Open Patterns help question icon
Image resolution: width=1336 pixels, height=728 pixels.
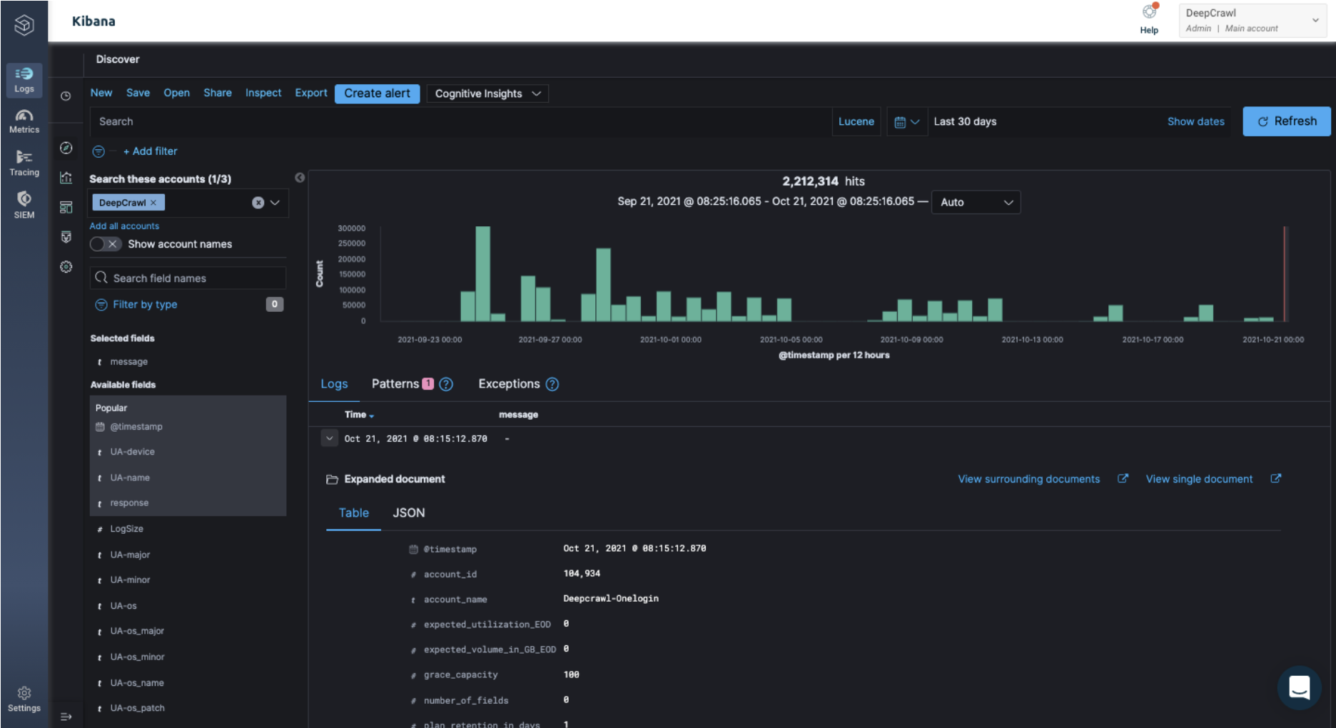[446, 384]
